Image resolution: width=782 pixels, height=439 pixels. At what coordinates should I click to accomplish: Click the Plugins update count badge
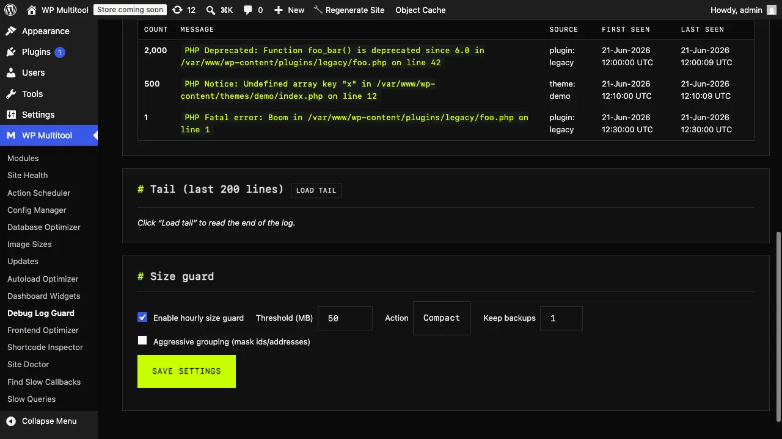[x=60, y=52]
